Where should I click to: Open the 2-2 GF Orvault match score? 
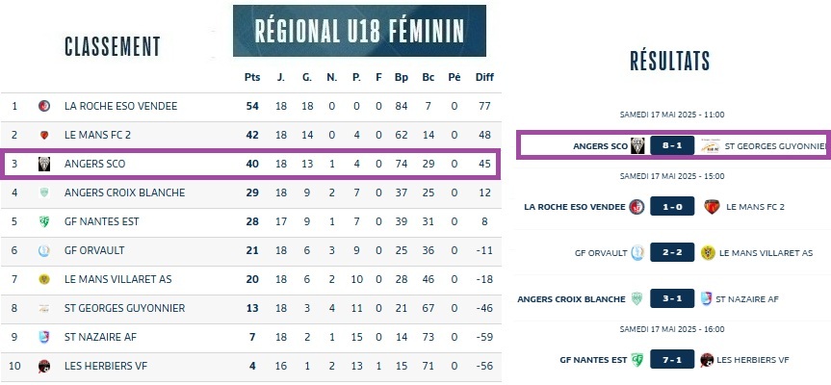pyautogui.click(x=671, y=252)
